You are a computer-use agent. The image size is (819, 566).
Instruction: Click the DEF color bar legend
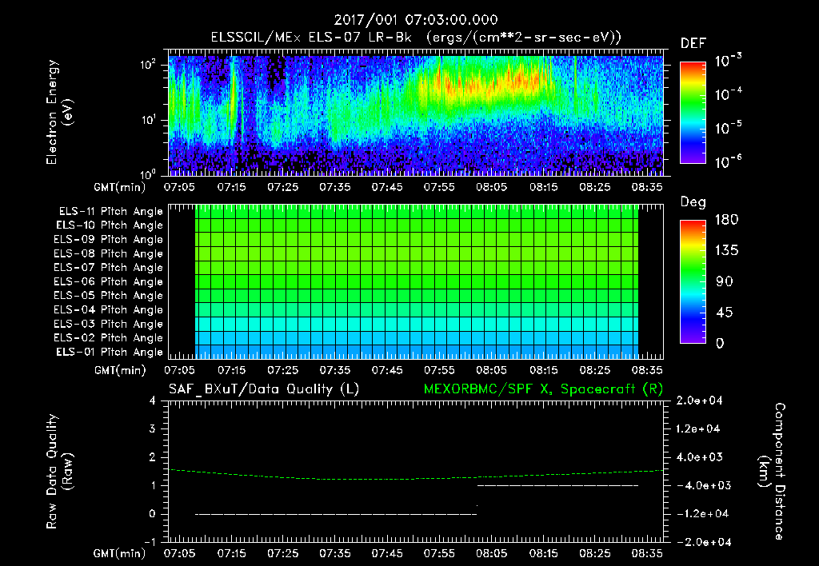[693, 112]
